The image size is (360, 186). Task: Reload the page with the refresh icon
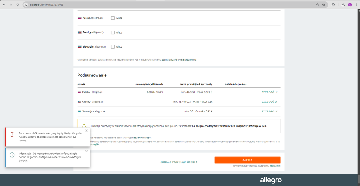pos(17,5)
